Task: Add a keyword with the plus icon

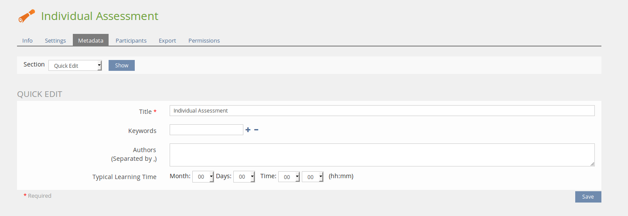Action: click(248, 130)
